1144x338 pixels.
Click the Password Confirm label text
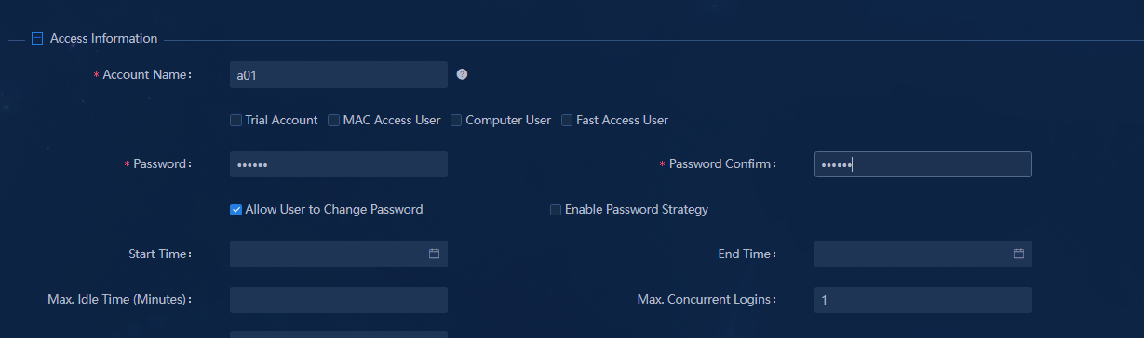(x=722, y=164)
